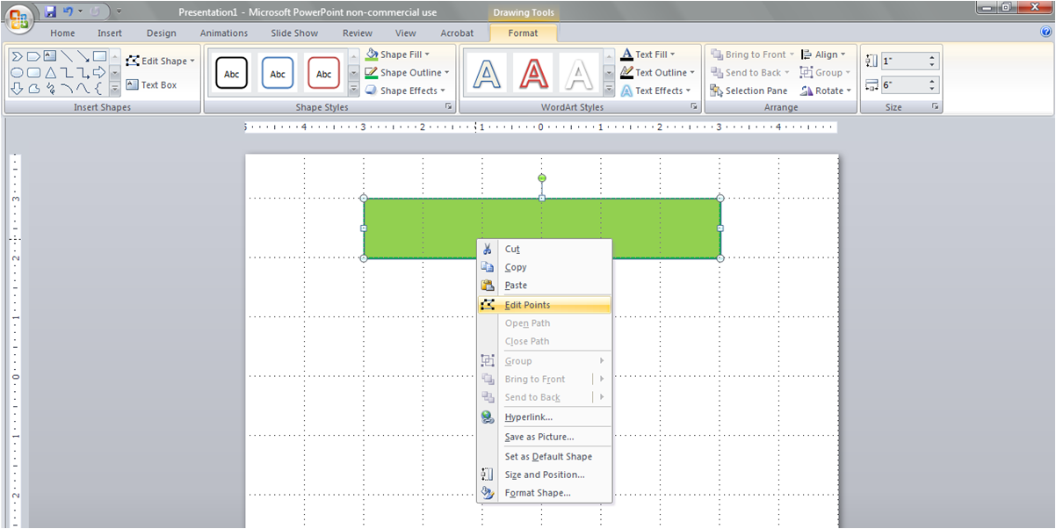Open the Shape Fill dropdown

(398, 54)
